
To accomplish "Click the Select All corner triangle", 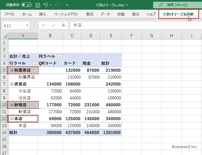I will pos(5,36).
